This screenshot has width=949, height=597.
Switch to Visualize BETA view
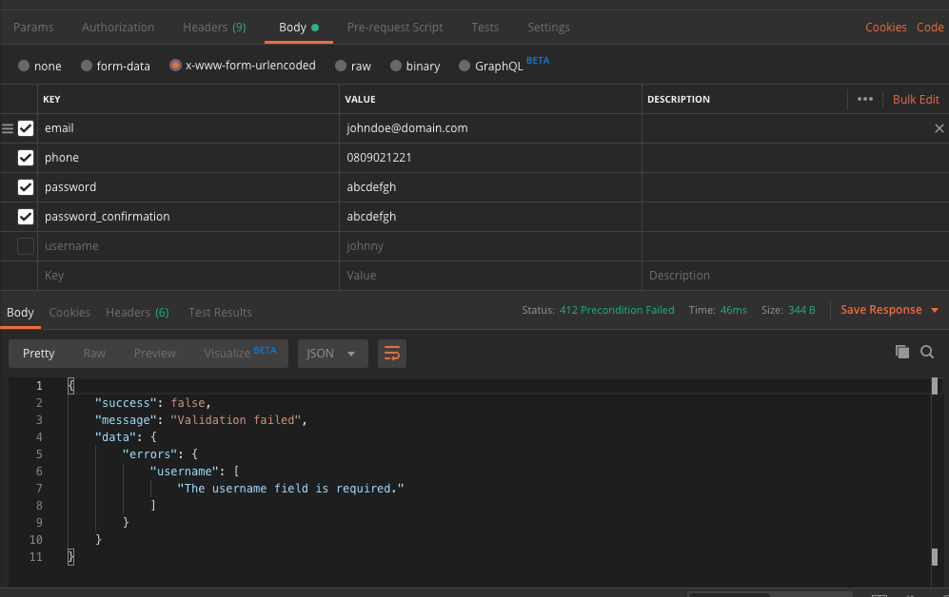point(240,353)
